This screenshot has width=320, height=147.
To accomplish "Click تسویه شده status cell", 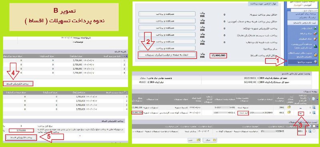I will pyautogui.click(x=243, y=107).
